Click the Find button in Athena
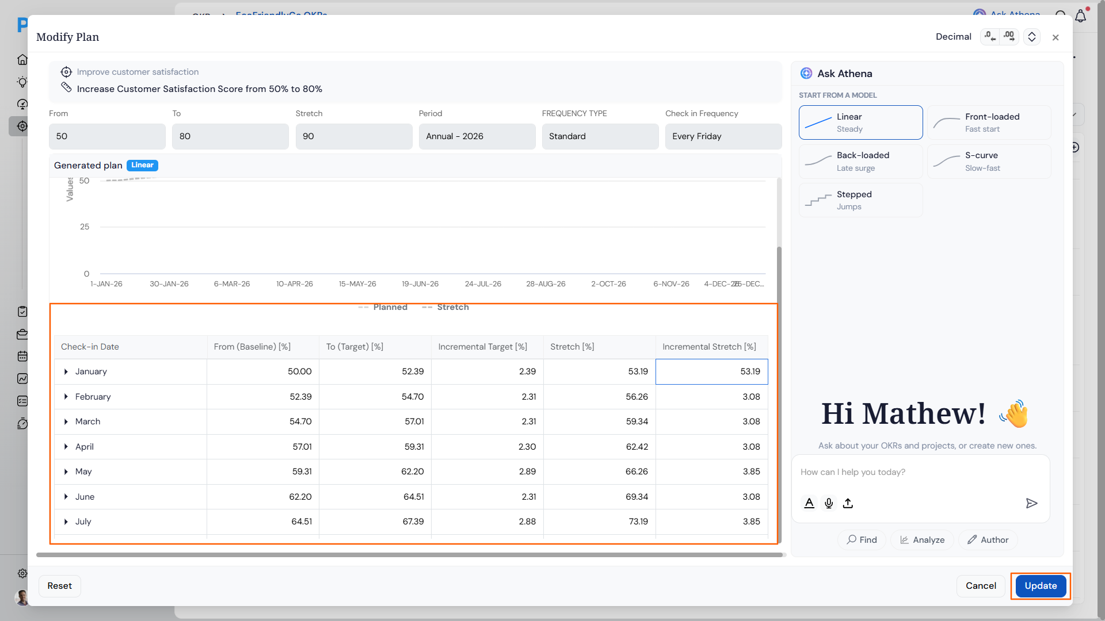 862,540
